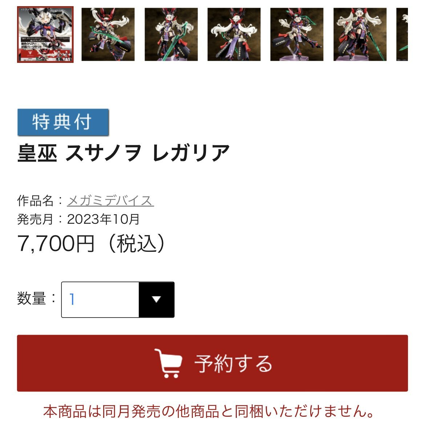The width and height of the screenshot is (425, 428).
Task: Click the 皇巫 スサノヲ レガリア product title
Action: pyautogui.click(x=124, y=153)
